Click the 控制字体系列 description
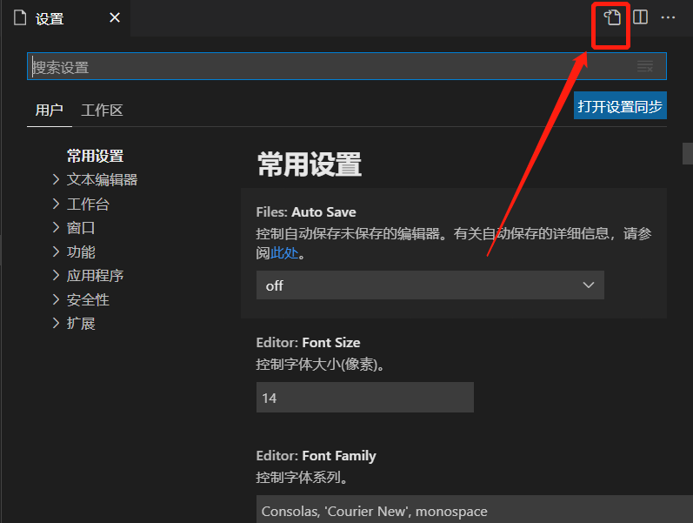This screenshot has width=693, height=523. pos(301,478)
